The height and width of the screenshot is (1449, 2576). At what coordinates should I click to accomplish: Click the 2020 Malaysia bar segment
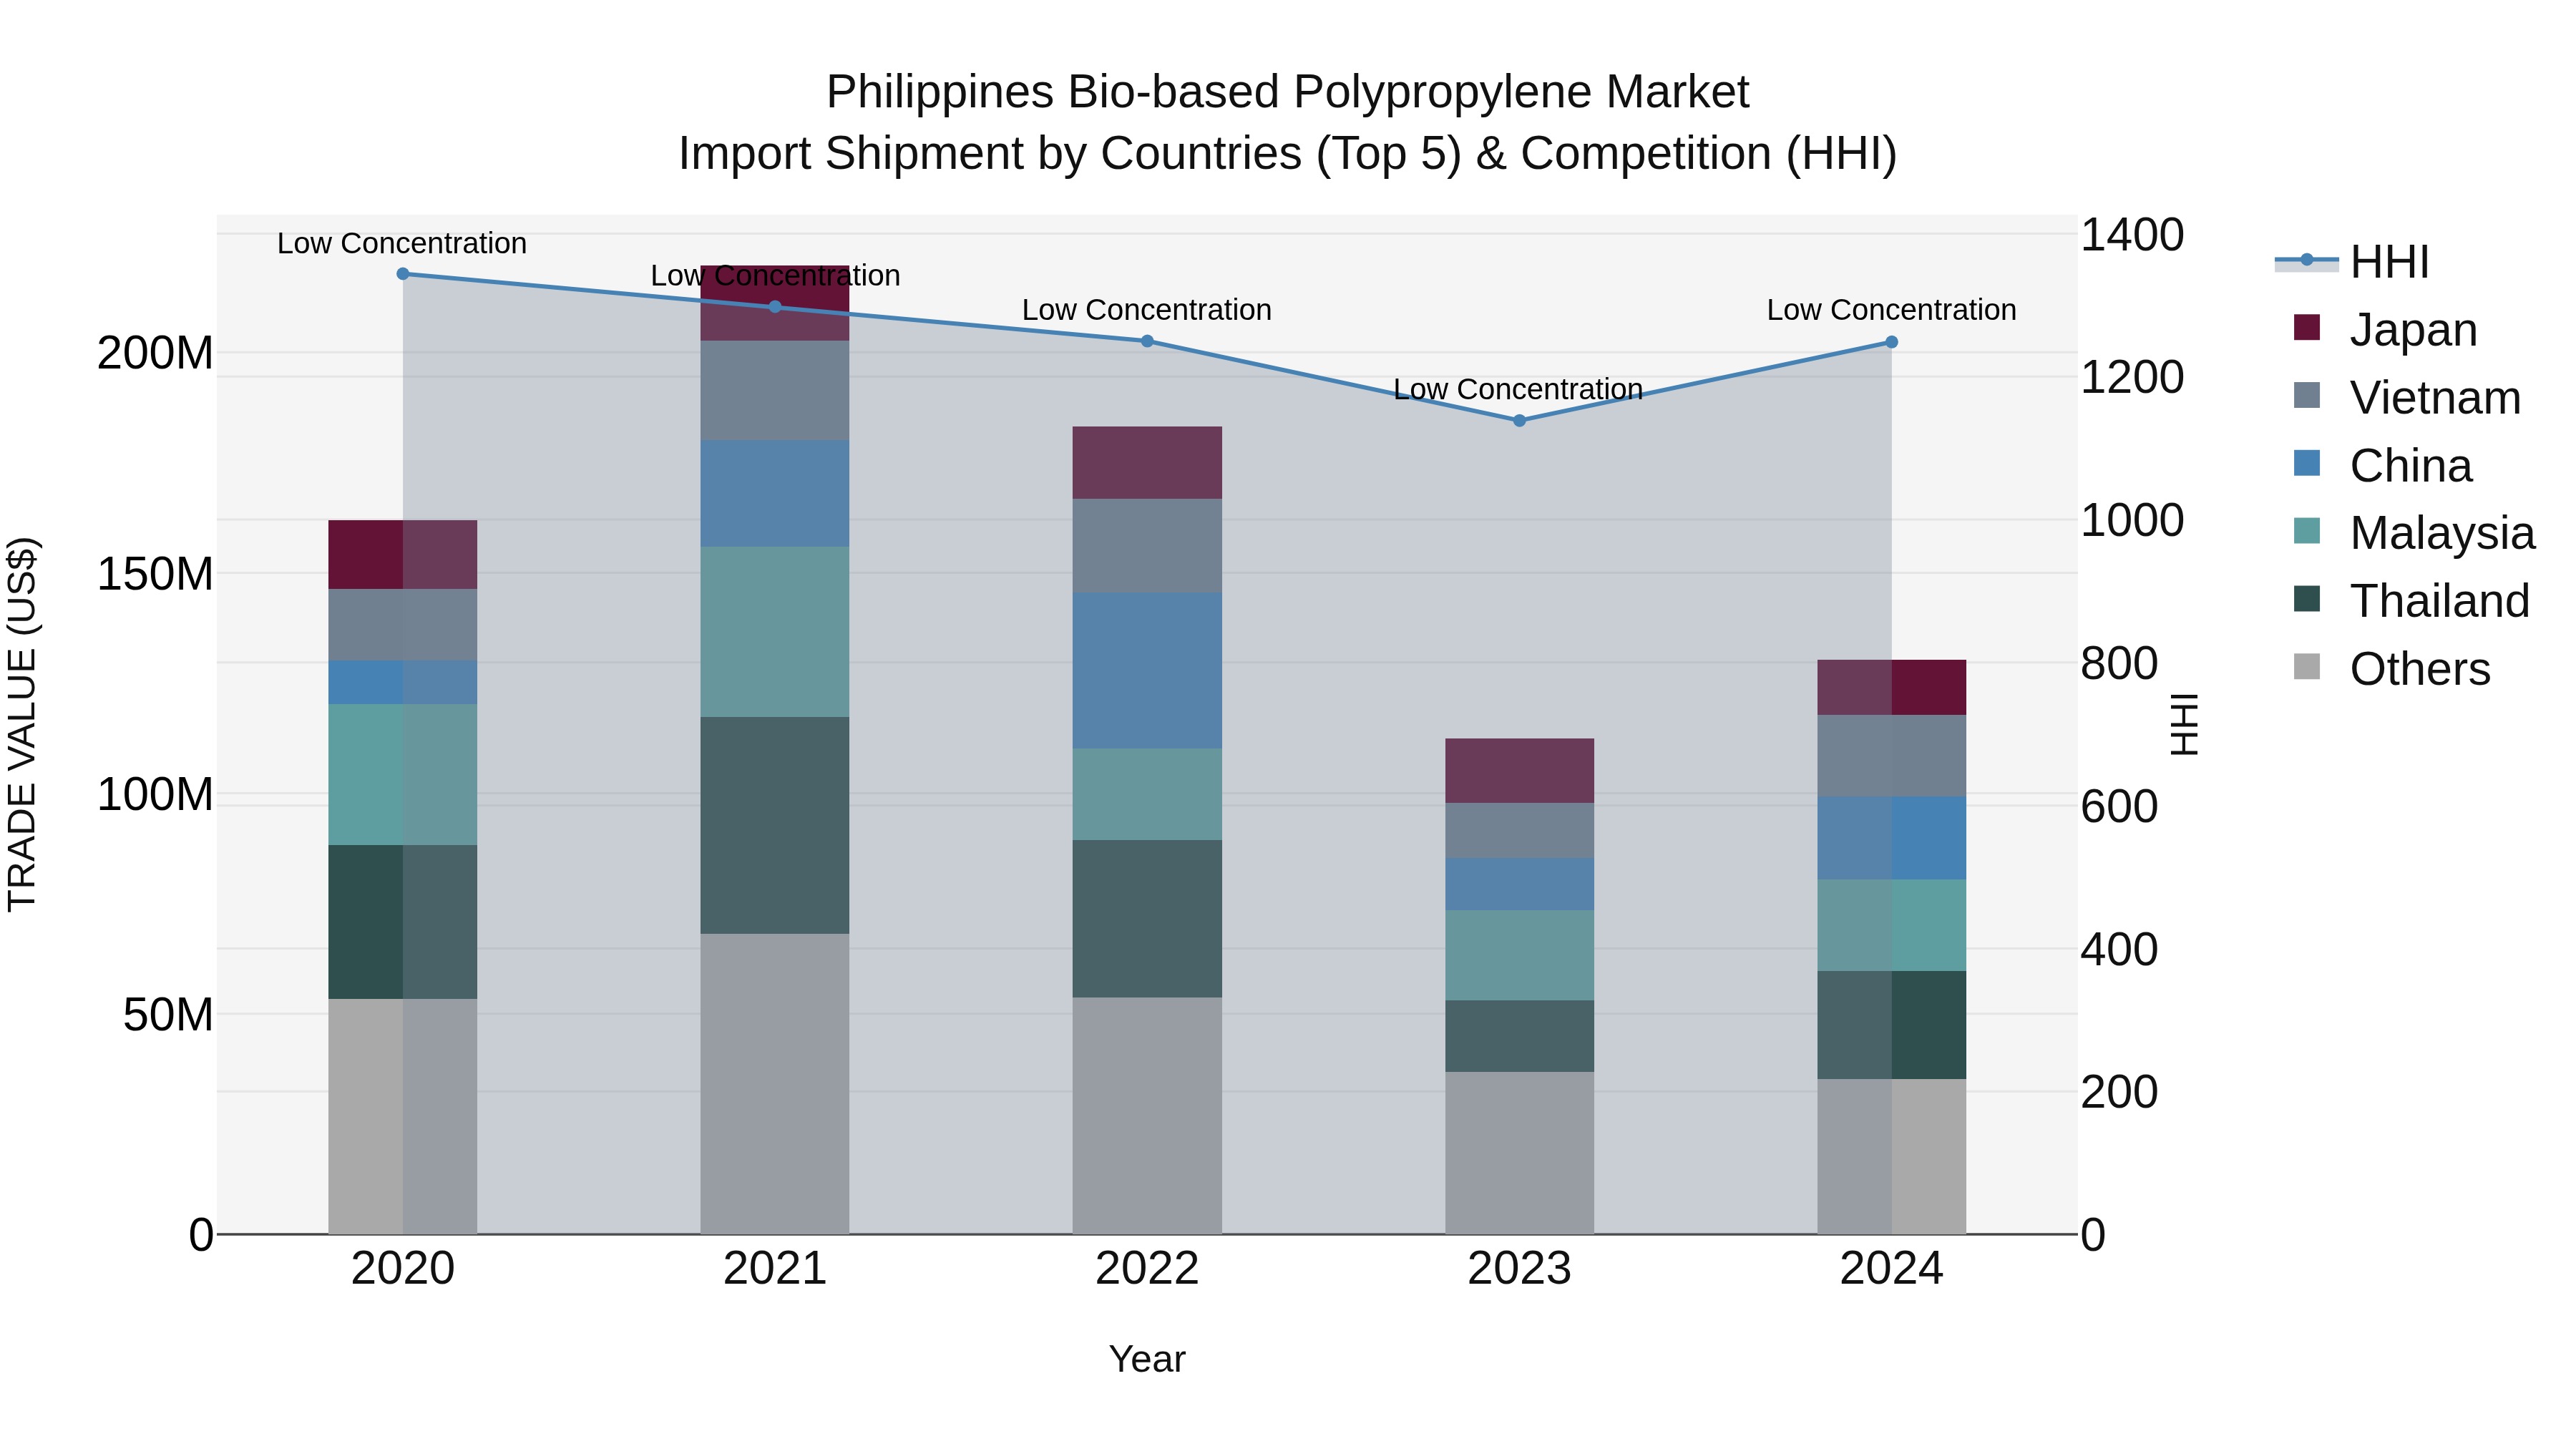403,775
